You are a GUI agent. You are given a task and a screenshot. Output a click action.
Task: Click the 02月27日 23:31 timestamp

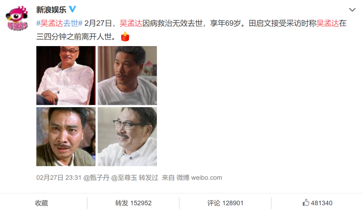(59, 178)
